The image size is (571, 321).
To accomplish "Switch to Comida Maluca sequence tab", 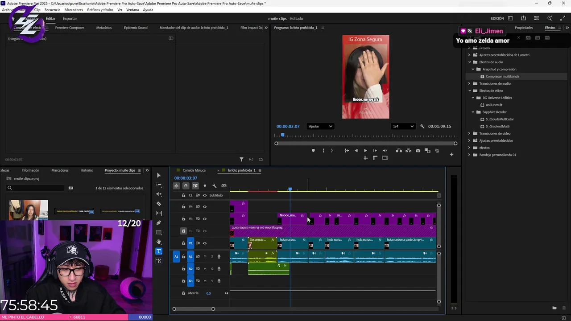I will click(x=194, y=170).
